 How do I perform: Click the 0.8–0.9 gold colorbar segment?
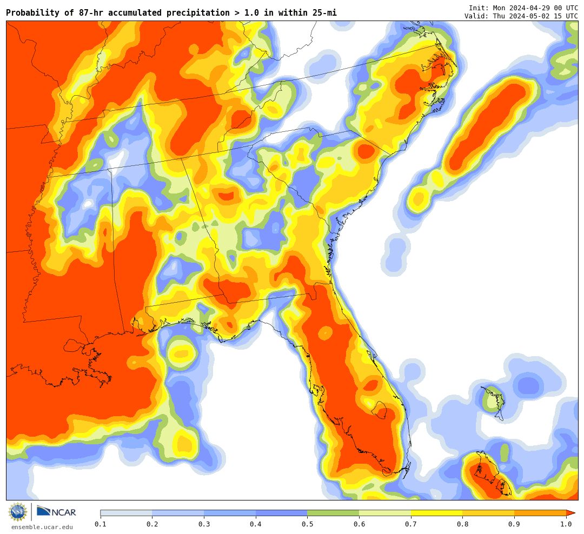click(x=489, y=513)
